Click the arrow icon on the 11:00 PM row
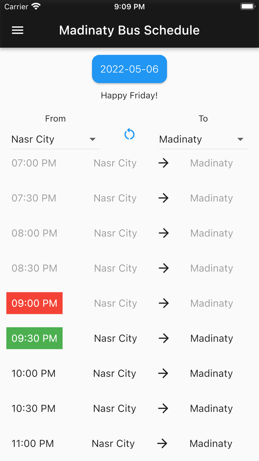 [x=164, y=443]
